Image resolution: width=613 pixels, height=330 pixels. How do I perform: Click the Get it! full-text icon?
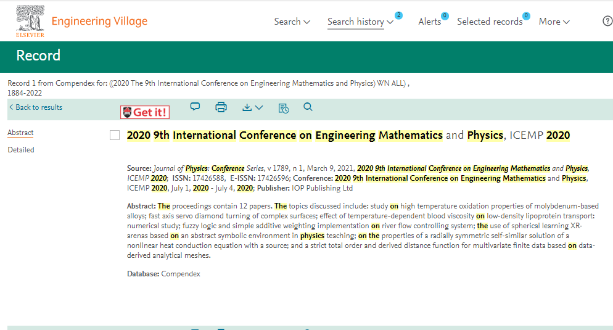[x=145, y=112]
